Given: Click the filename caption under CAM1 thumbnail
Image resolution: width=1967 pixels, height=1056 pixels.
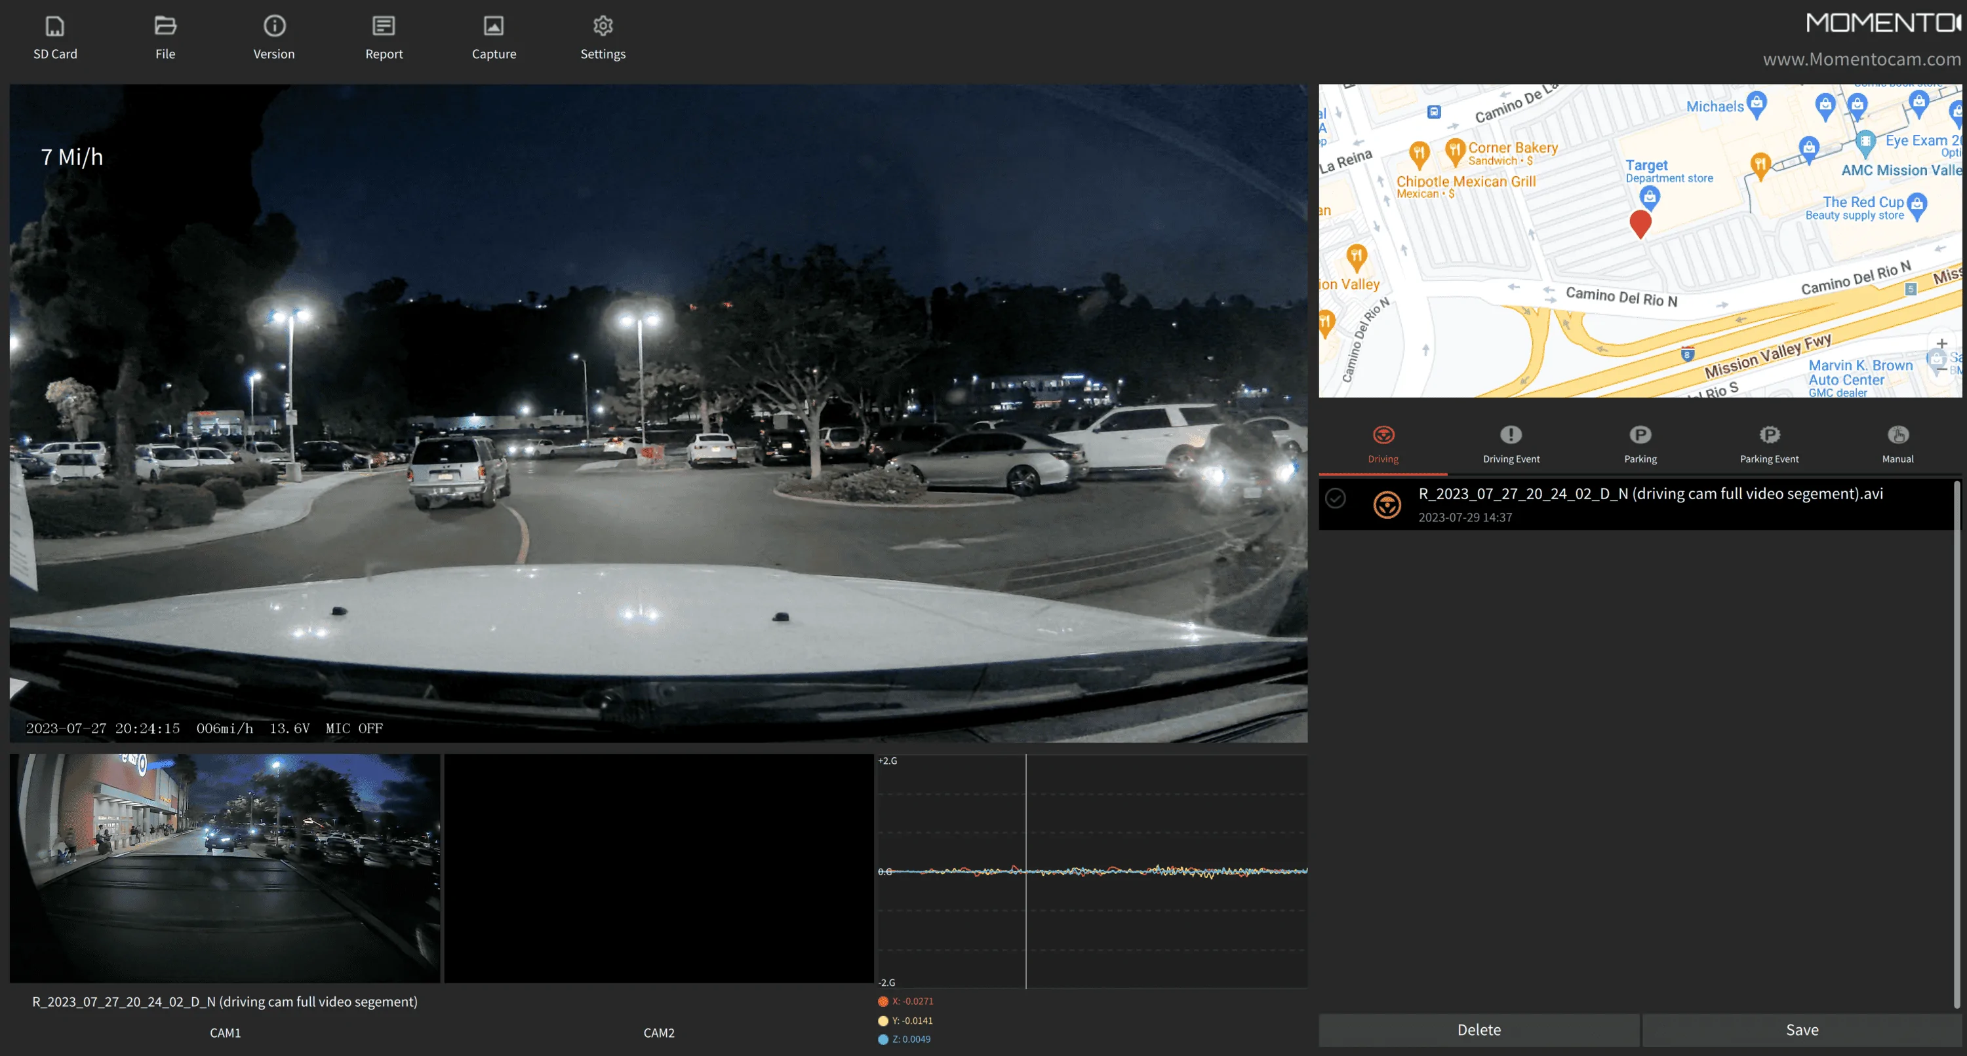Looking at the screenshot, I should click(x=224, y=1001).
